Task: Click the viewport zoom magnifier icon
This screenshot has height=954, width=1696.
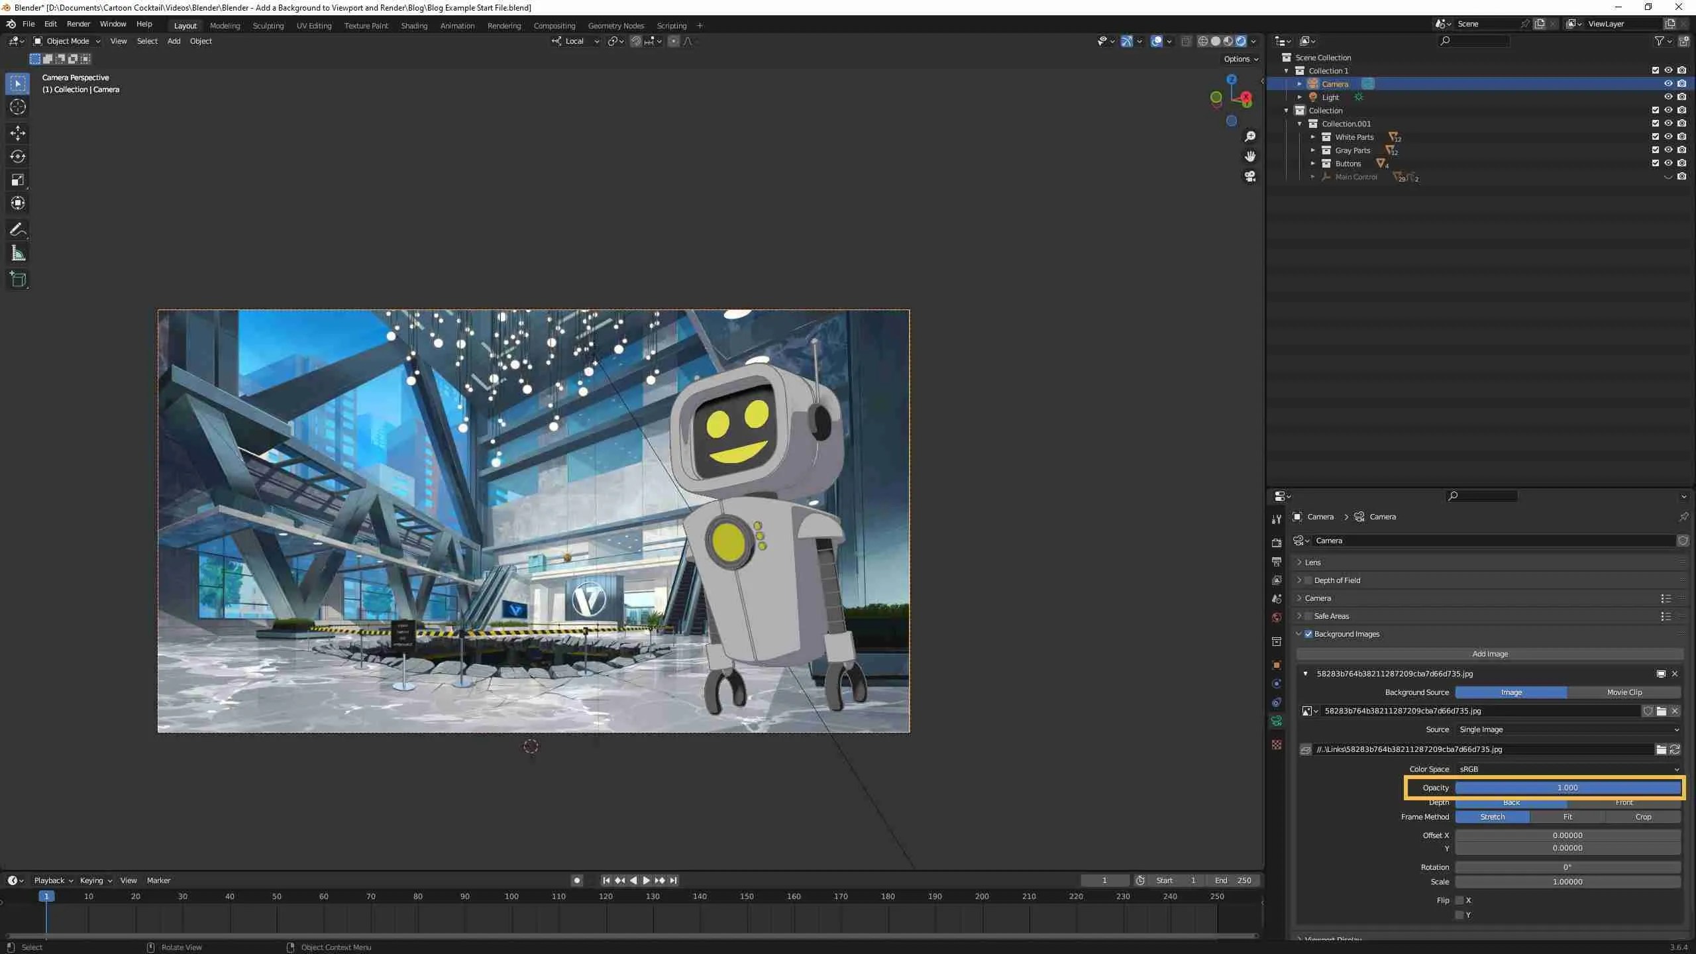Action: pyautogui.click(x=1249, y=136)
